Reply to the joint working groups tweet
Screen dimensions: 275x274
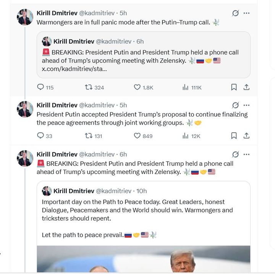tap(40, 136)
